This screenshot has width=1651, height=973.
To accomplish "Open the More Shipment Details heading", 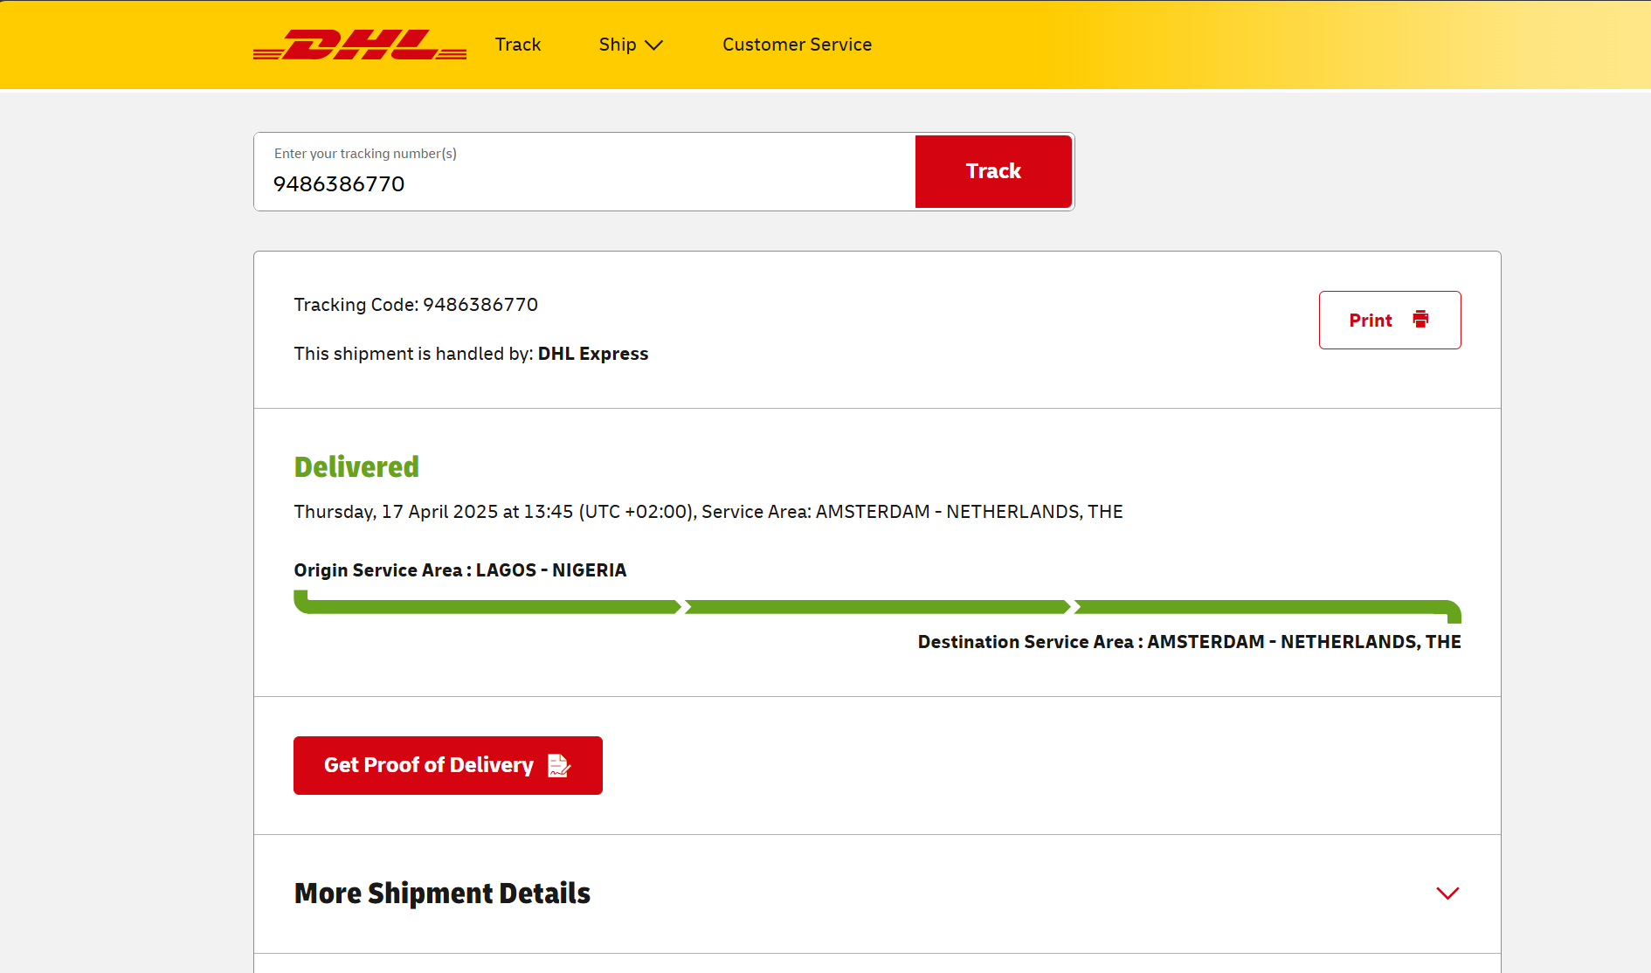I will pyautogui.click(x=442, y=894).
